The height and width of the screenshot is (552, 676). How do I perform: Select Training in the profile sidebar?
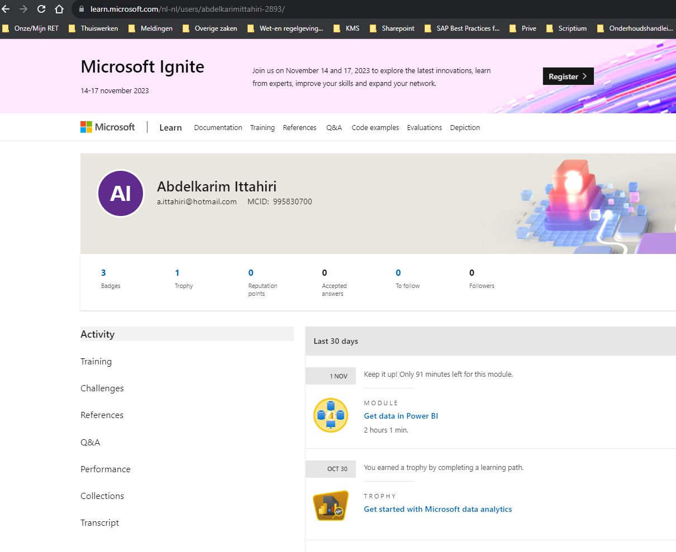click(x=96, y=362)
